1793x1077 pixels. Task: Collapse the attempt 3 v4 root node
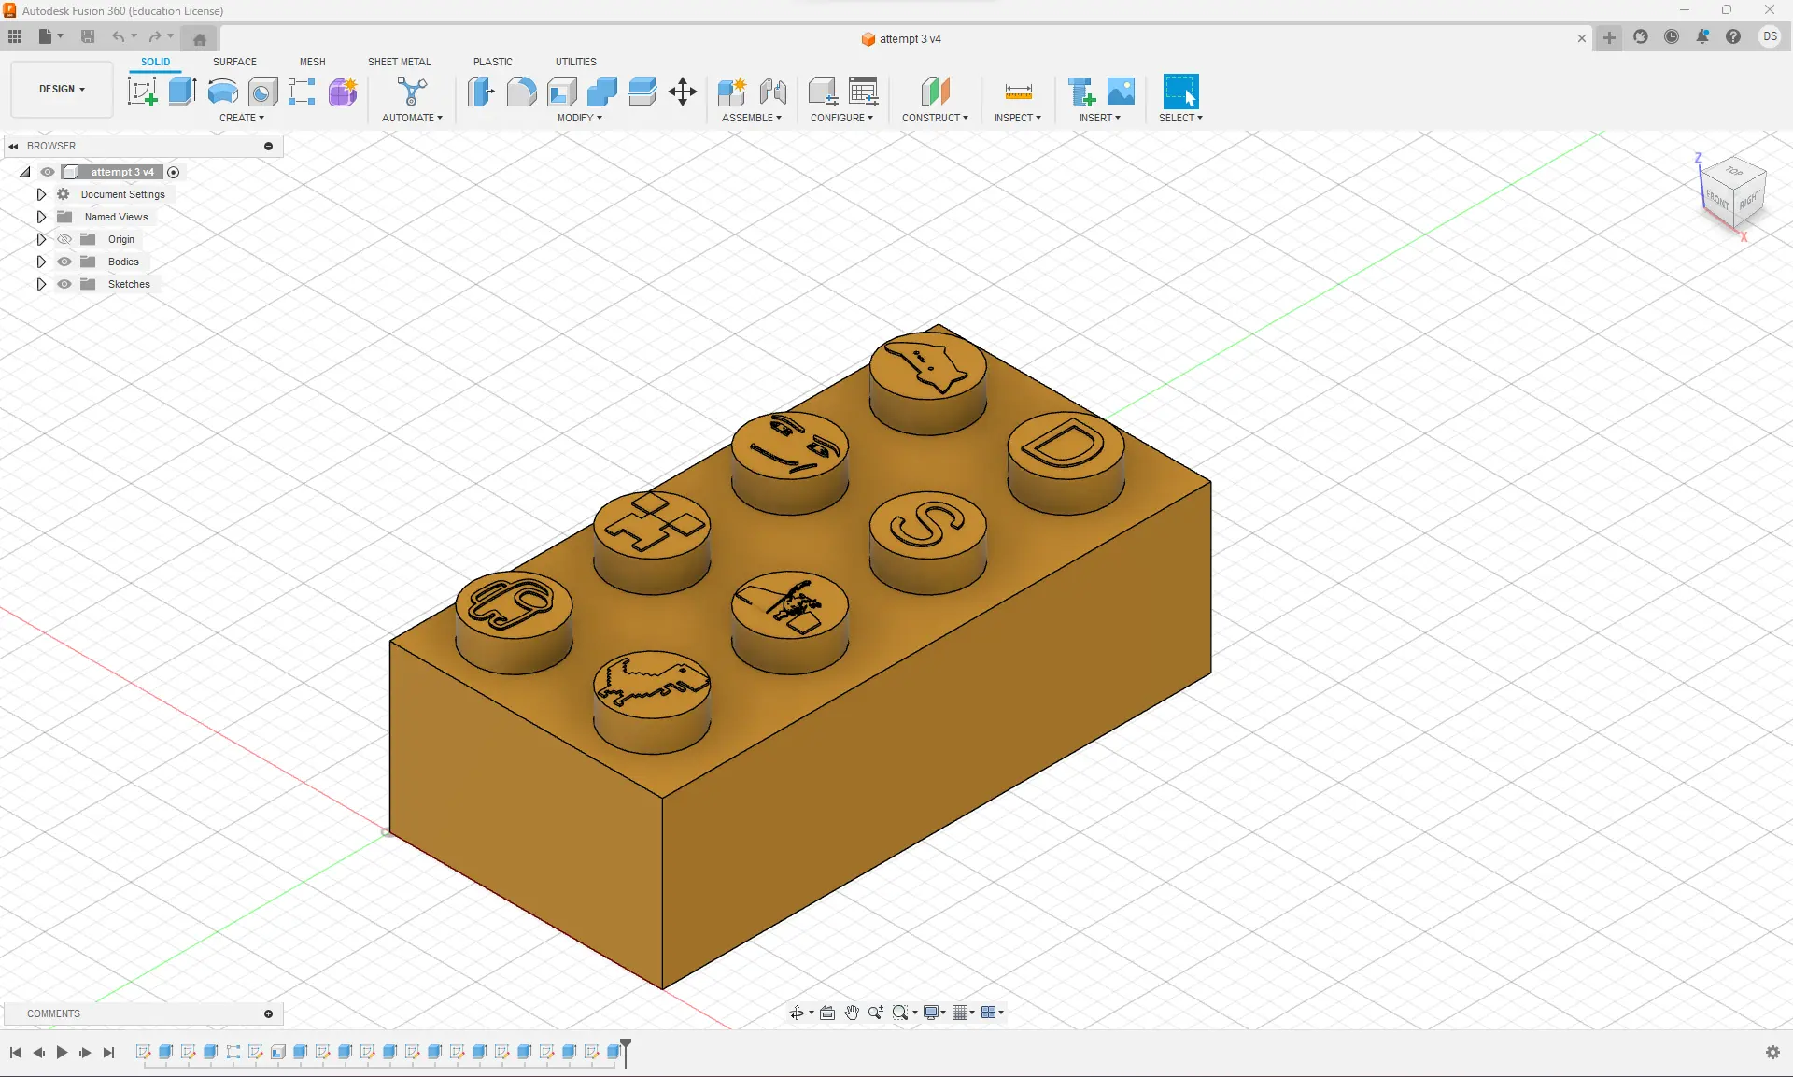(x=25, y=172)
